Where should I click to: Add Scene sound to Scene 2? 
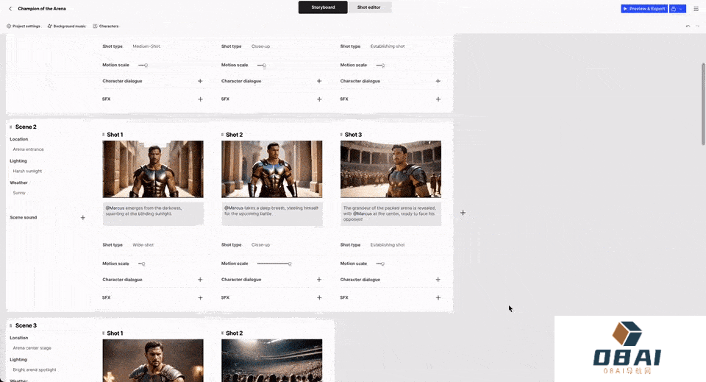pyautogui.click(x=82, y=218)
